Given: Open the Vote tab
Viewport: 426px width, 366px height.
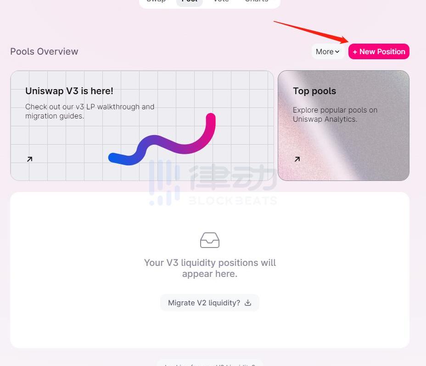Looking at the screenshot, I should (221, 1).
